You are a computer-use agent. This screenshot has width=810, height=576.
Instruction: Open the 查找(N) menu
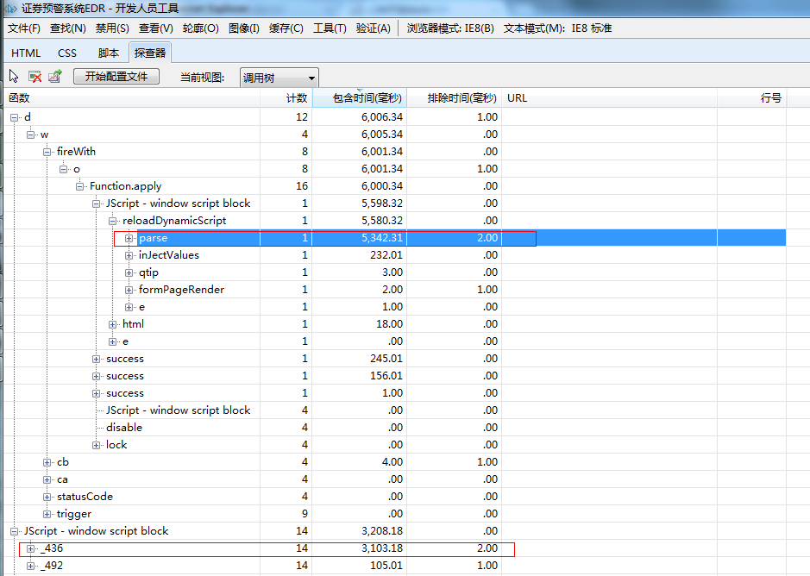[67, 28]
